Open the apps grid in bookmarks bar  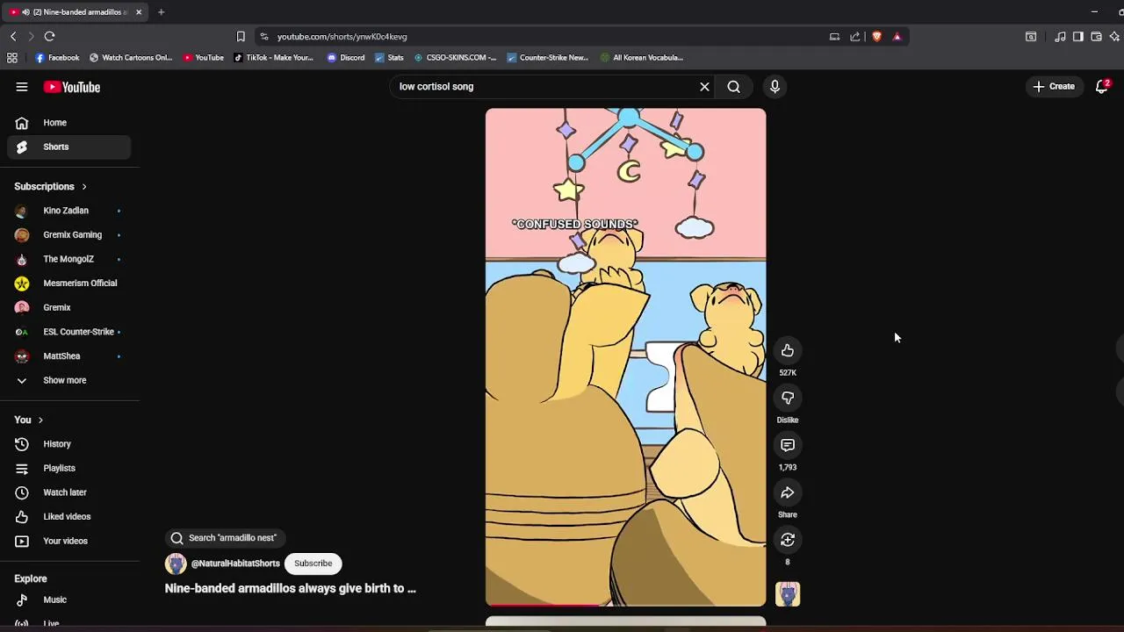point(12,58)
